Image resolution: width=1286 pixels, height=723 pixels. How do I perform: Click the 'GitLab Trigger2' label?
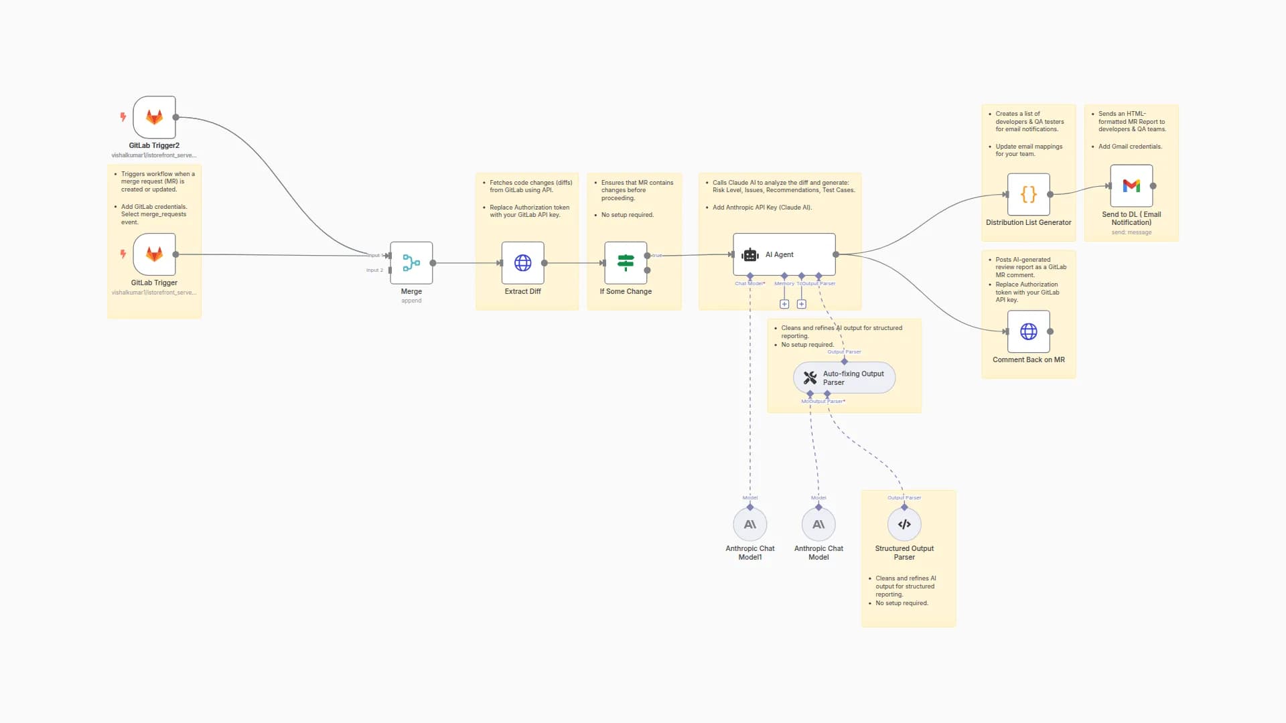pos(154,145)
